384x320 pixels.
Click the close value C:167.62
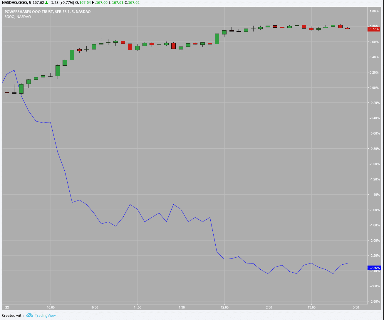pyautogui.click(x=132, y=3)
